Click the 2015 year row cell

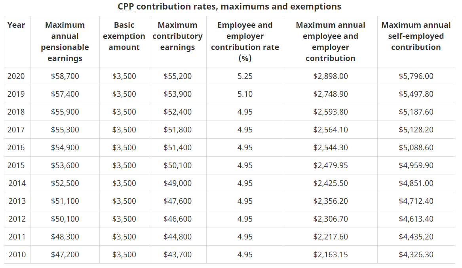16,165
